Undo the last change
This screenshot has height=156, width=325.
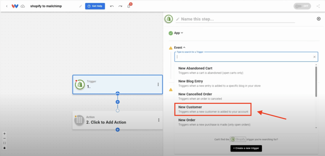112,6
